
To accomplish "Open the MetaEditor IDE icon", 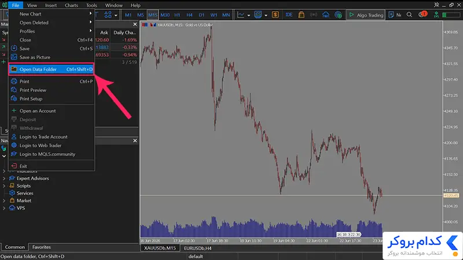I will (x=289, y=15).
